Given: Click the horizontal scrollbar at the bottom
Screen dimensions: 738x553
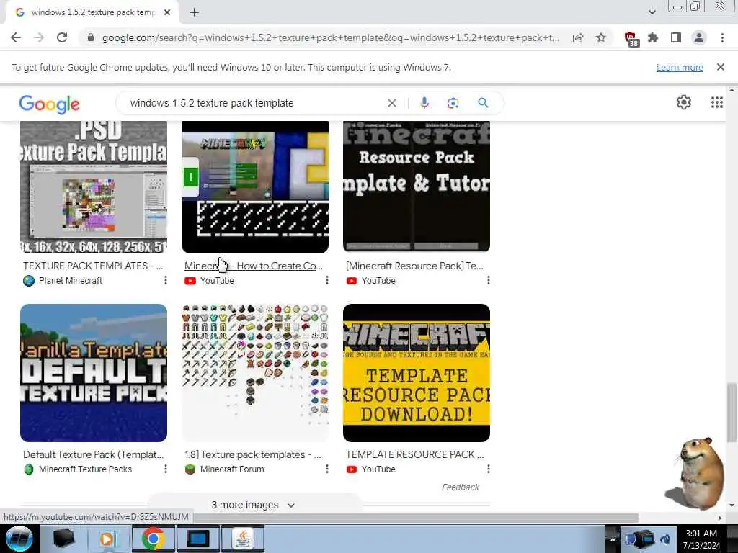Looking at the screenshot, I should coord(415,518).
